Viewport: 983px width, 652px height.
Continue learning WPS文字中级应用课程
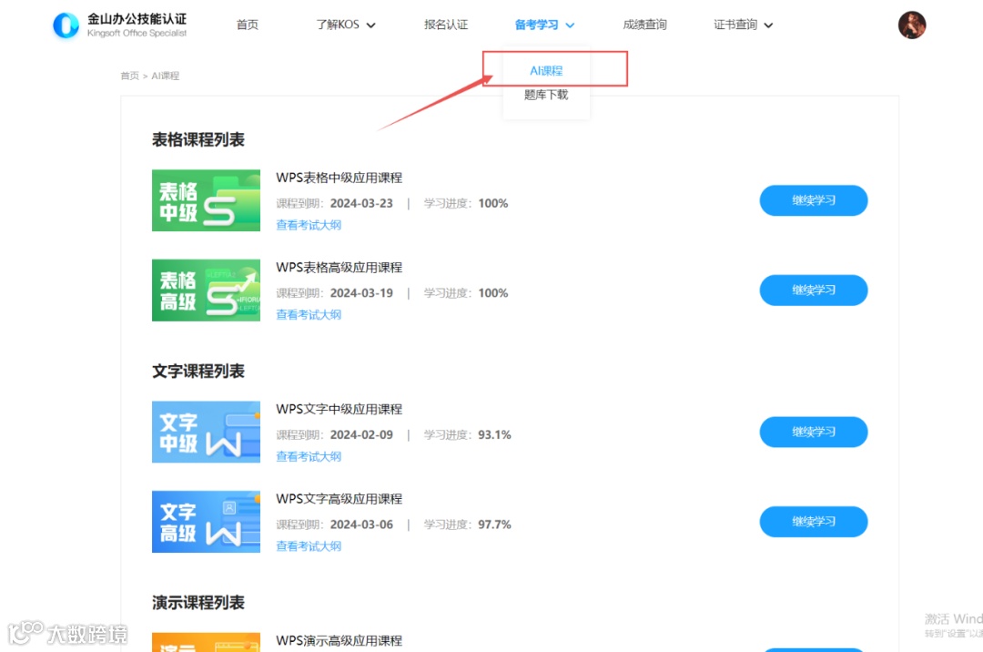(x=814, y=432)
